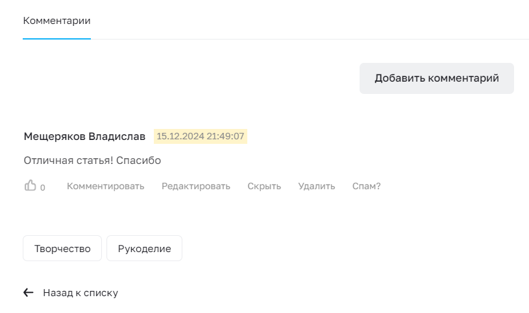Click the left arrow icon beside Назад к списку
The image size is (529, 313).
[x=29, y=292]
